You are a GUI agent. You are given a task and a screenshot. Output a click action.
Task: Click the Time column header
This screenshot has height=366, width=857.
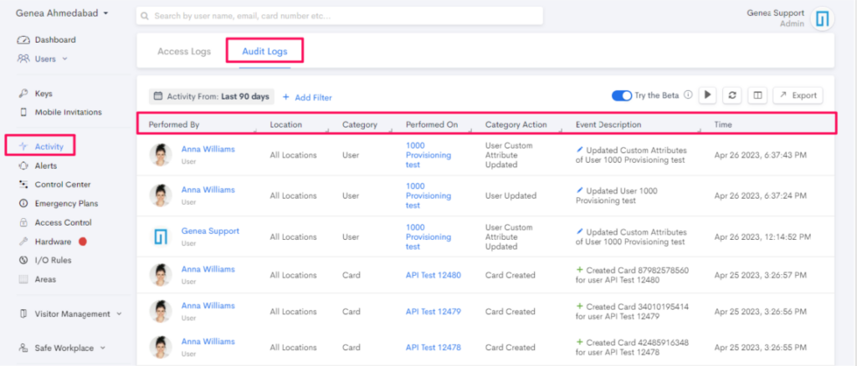(722, 125)
